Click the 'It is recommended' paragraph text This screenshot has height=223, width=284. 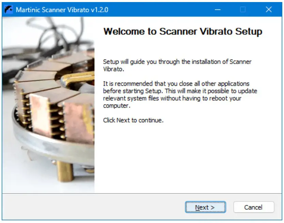click(x=180, y=95)
